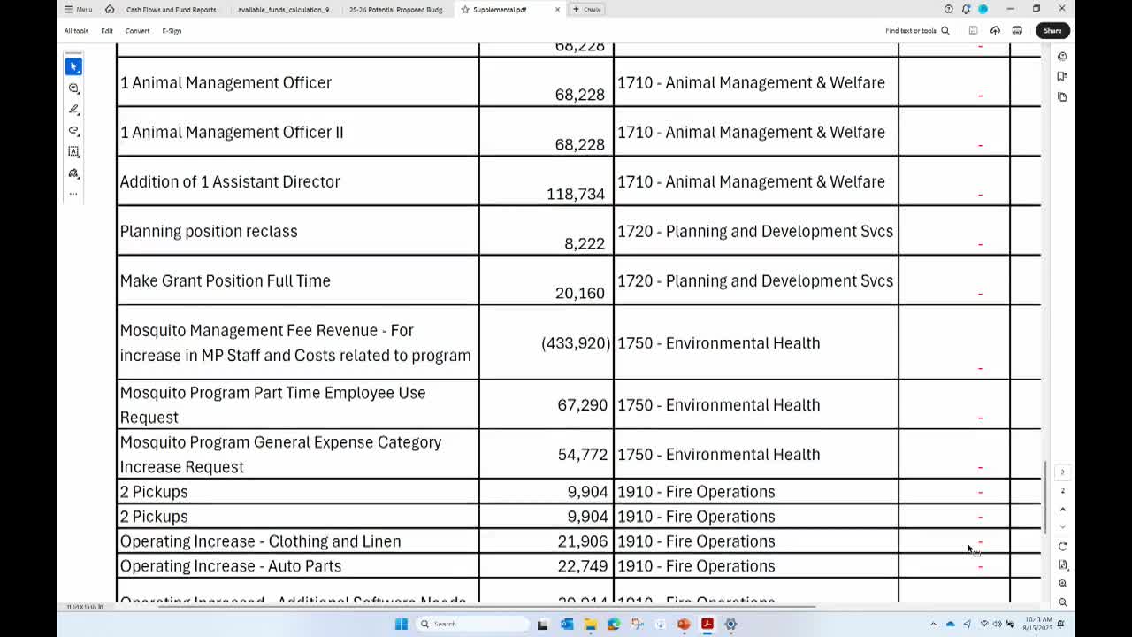Open more tools ellipsis in quick toolbar
This screenshot has width=1132, height=637.
tap(73, 193)
